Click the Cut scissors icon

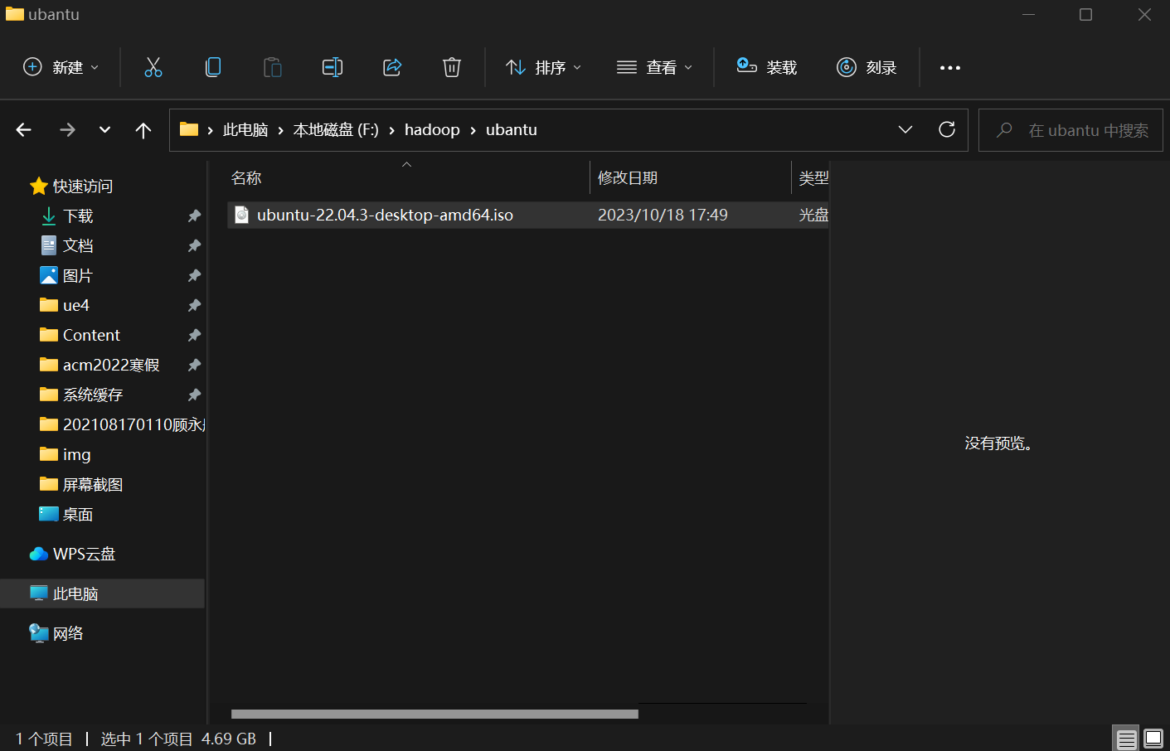tap(153, 67)
